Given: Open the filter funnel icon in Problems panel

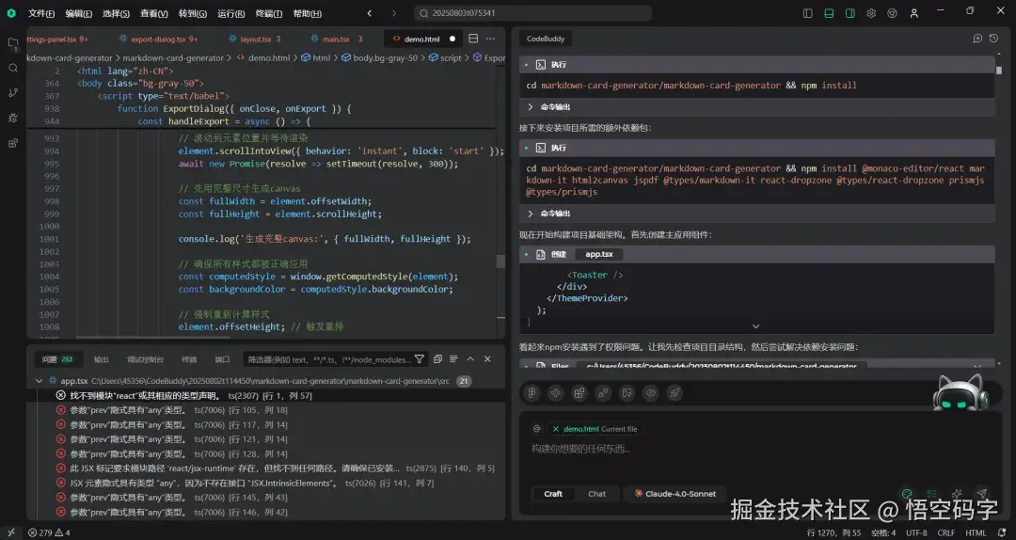Looking at the screenshot, I should (x=420, y=359).
